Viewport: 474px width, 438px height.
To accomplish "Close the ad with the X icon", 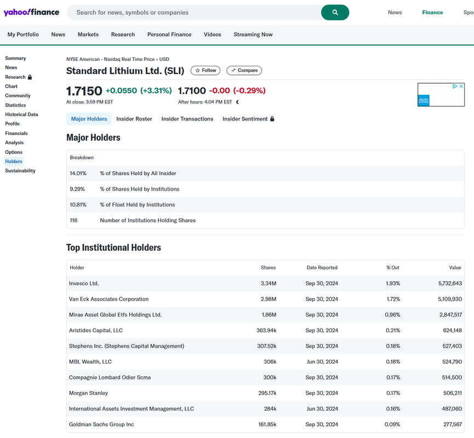I will (461, 87).
